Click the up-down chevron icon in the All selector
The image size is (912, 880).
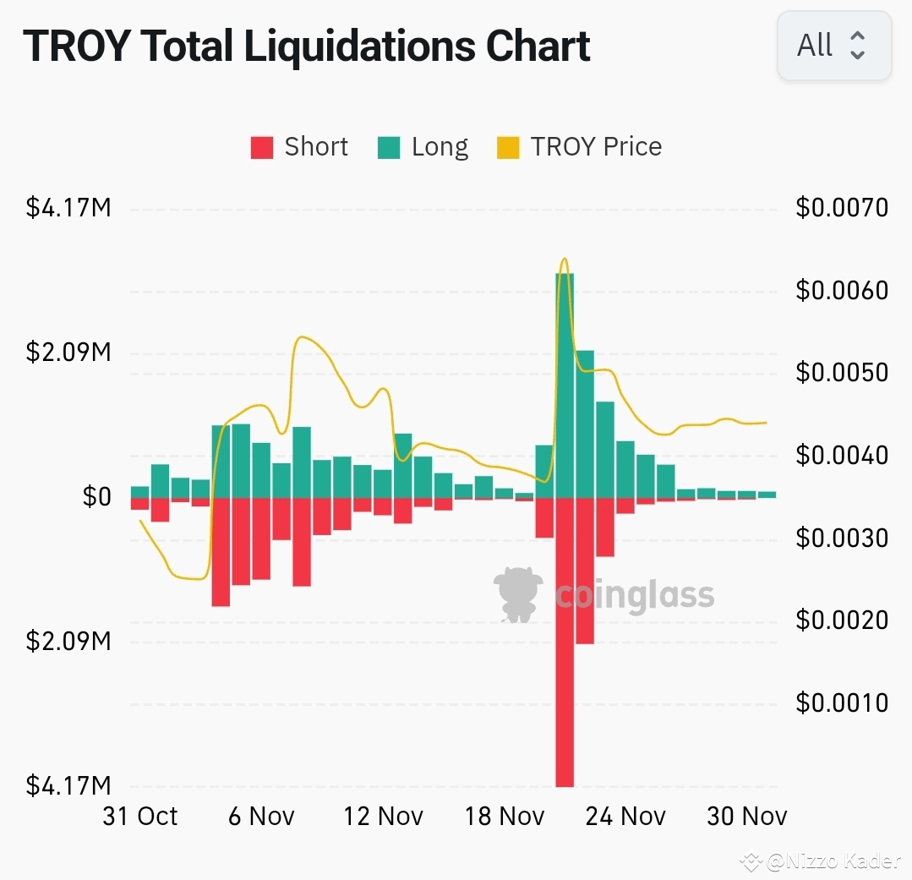point(858,46)
